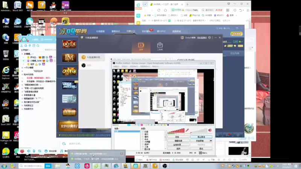Screen dimensions: 301x169
Task: Click the Windows Start button
Action: pos(4,166)
